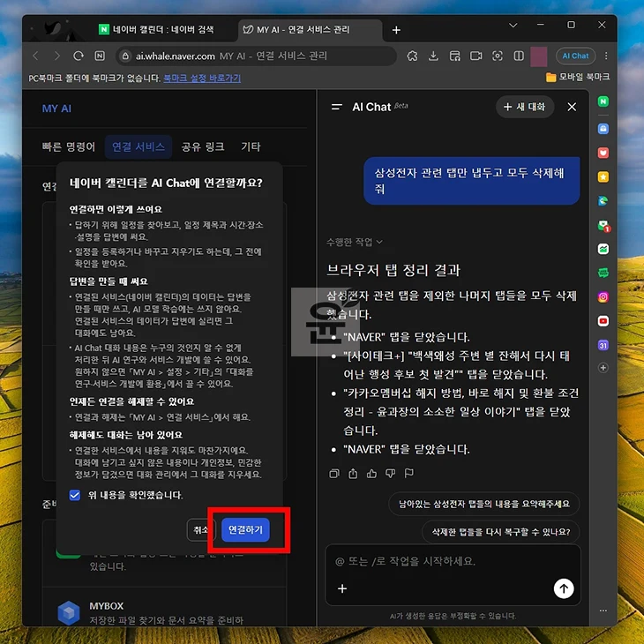Open the '기타' tab
Viewport: 644px width, 644px height.
coord(251,146)
